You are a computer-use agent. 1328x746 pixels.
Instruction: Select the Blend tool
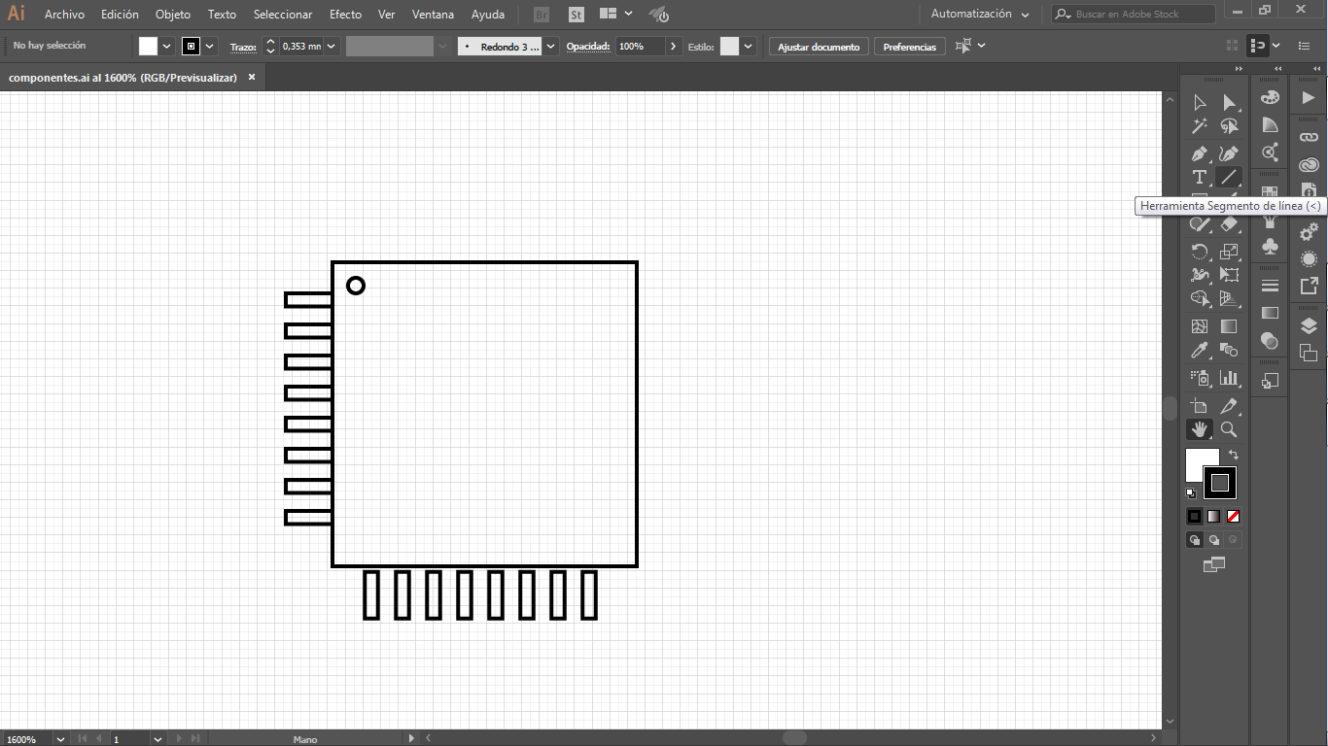1229,351
